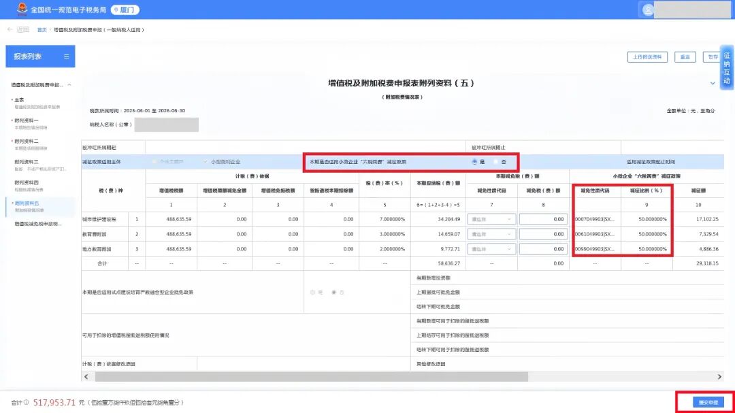The width and height of the screenshot is (735, 413).
Task: Go to 首页 breadcrumb link
Action: coord(42,29)
